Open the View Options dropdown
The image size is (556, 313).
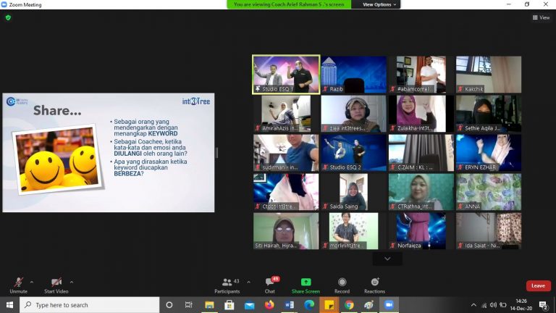pos(379,4)
